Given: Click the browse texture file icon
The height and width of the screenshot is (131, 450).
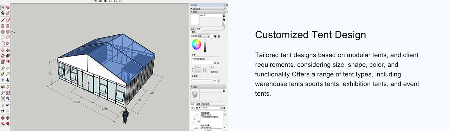Looking at the screenshot, I should 214,63.
